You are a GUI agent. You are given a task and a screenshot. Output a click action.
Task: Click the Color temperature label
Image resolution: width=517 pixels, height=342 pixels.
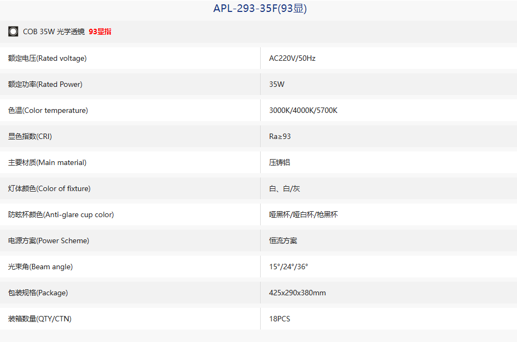tap(48, 110)
